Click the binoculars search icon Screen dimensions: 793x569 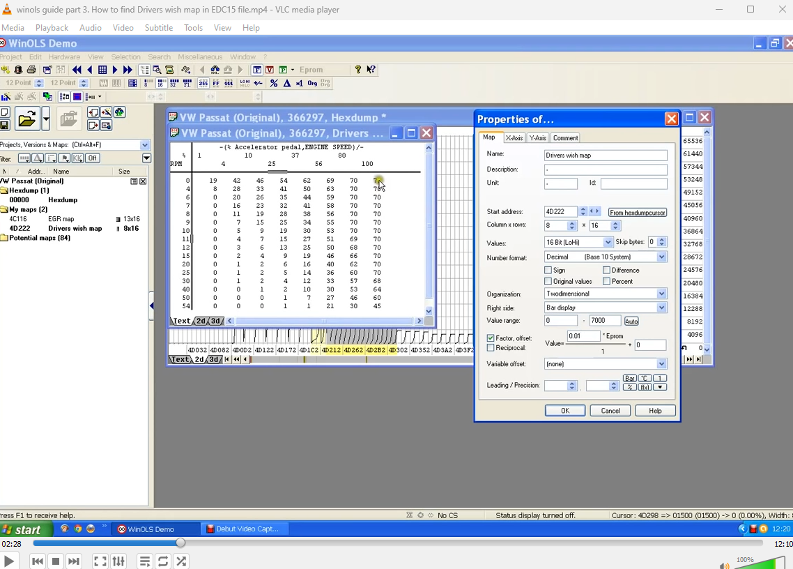[x=215, y=70]
